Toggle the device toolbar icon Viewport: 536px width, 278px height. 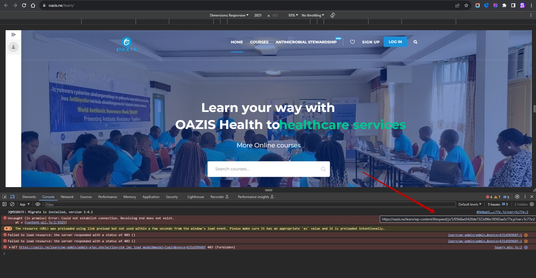click(x=12, y=197)
